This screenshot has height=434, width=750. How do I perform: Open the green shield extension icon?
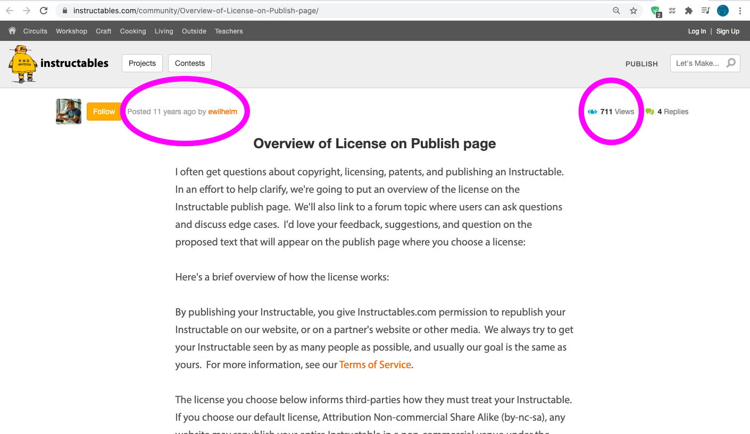[656, 11]
